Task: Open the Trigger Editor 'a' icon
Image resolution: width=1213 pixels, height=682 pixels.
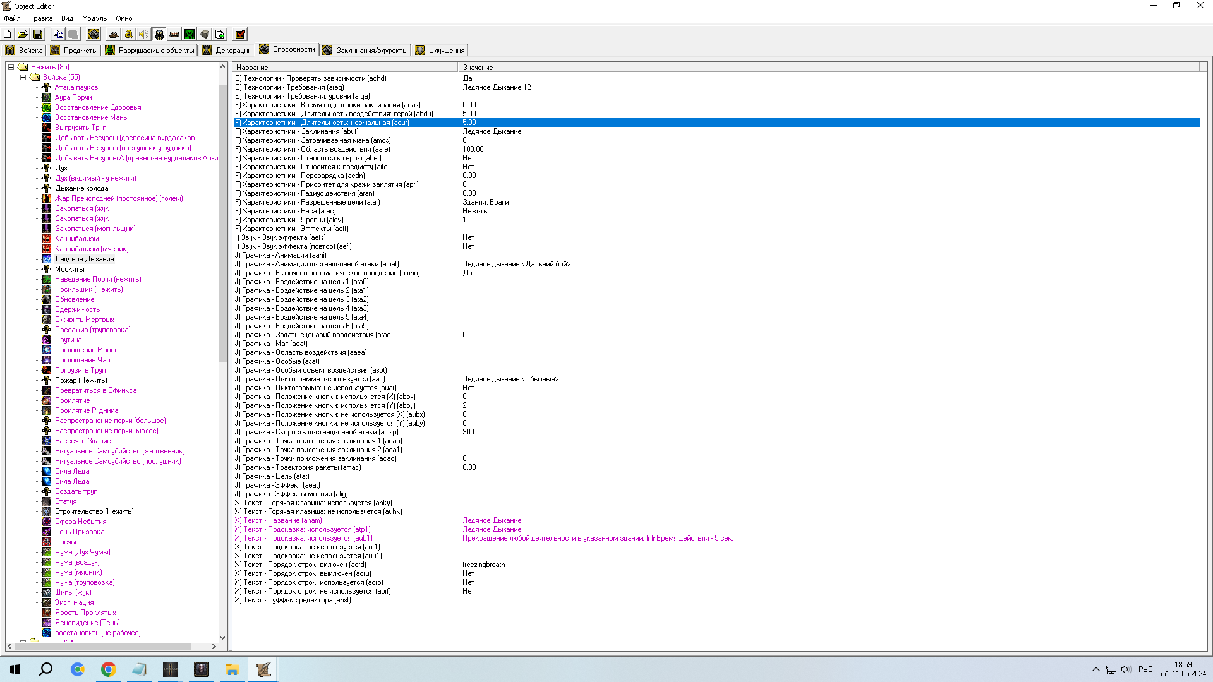Action: (x=129, y=34)
